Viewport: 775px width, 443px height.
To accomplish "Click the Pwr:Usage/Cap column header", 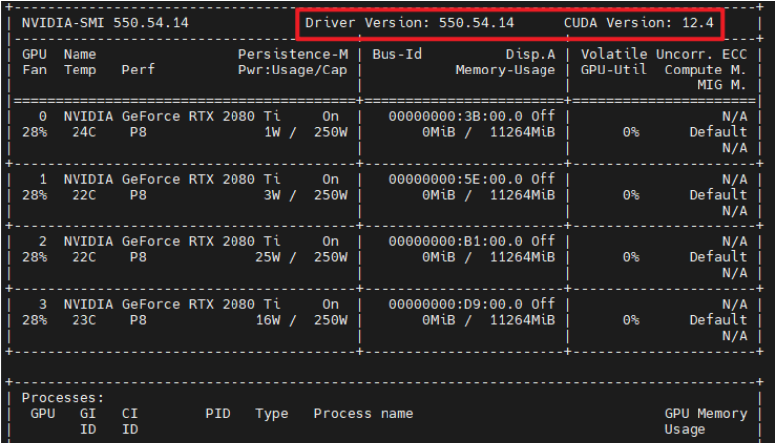I will point(292,70).
